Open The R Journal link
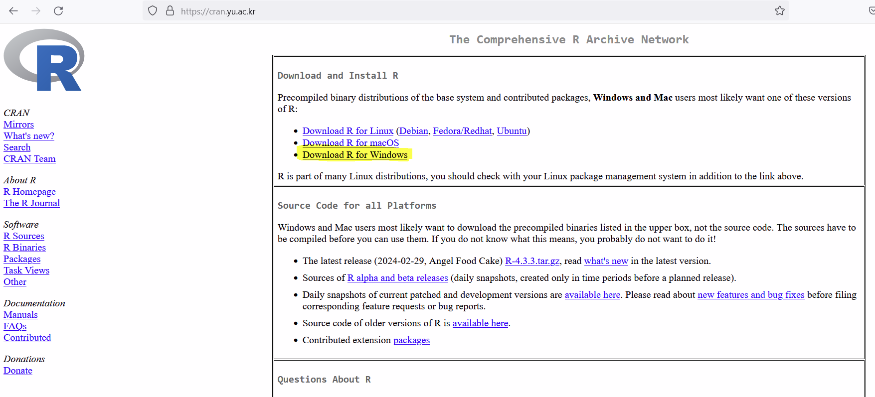This screenshot has width=875, height=397. click(31, 203)
